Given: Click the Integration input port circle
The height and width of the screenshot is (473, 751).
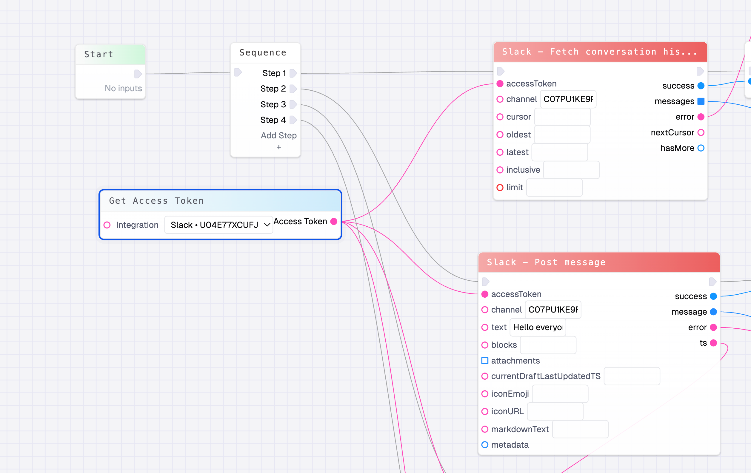Looking at the screenshot, I should [x=107, y=225].
